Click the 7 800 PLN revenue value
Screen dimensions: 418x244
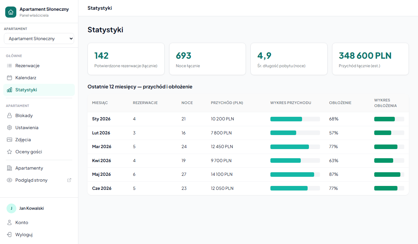221,133
